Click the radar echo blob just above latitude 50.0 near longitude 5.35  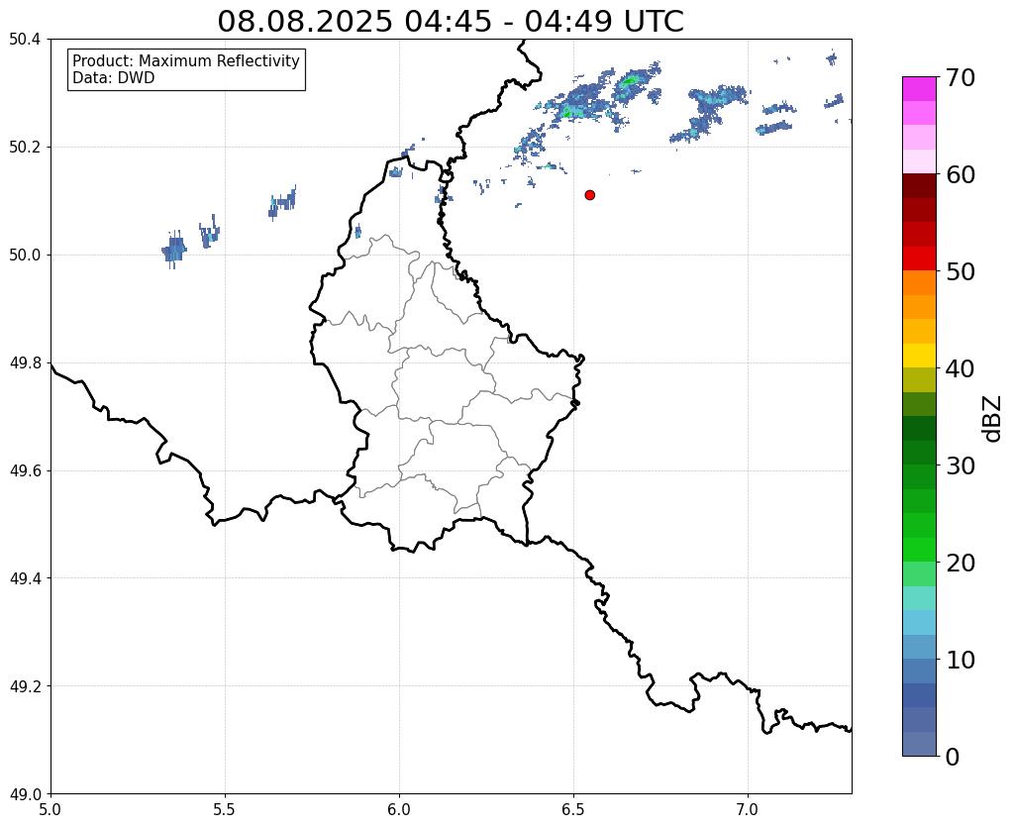coord(174,249)
